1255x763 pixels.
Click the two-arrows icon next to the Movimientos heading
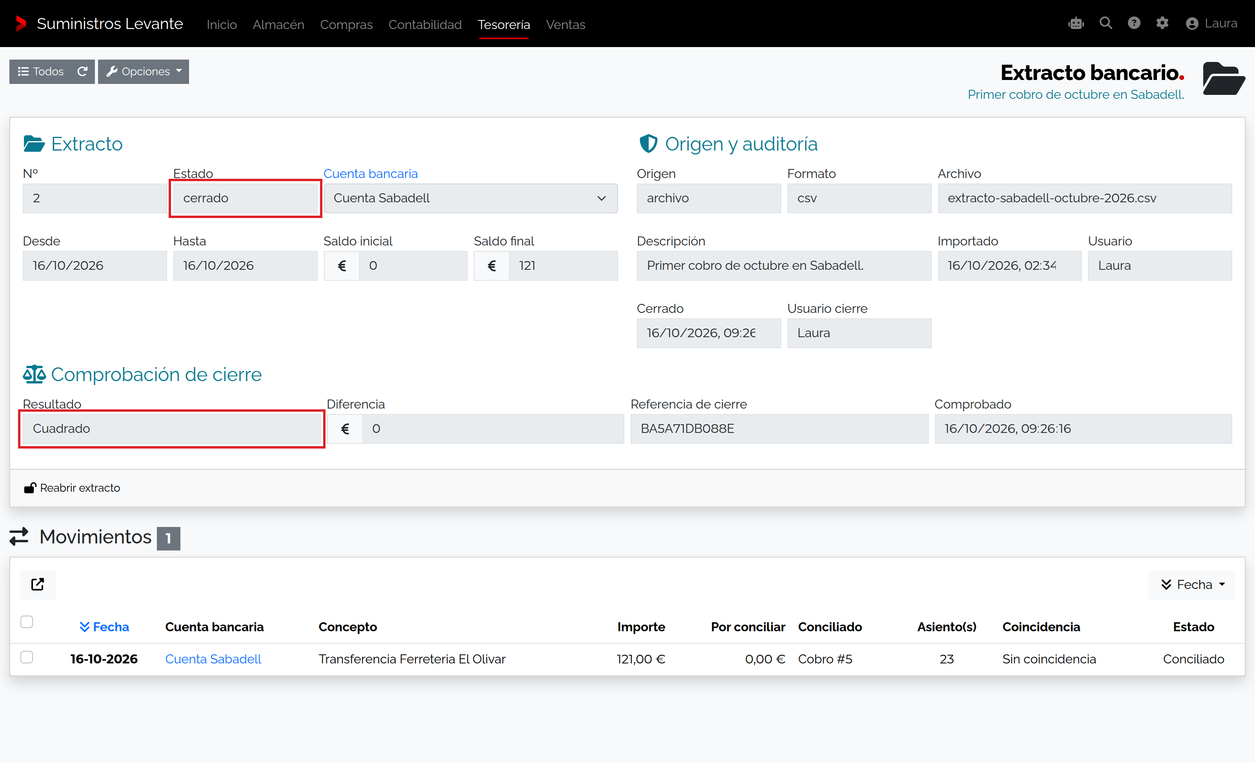[19, 537]
